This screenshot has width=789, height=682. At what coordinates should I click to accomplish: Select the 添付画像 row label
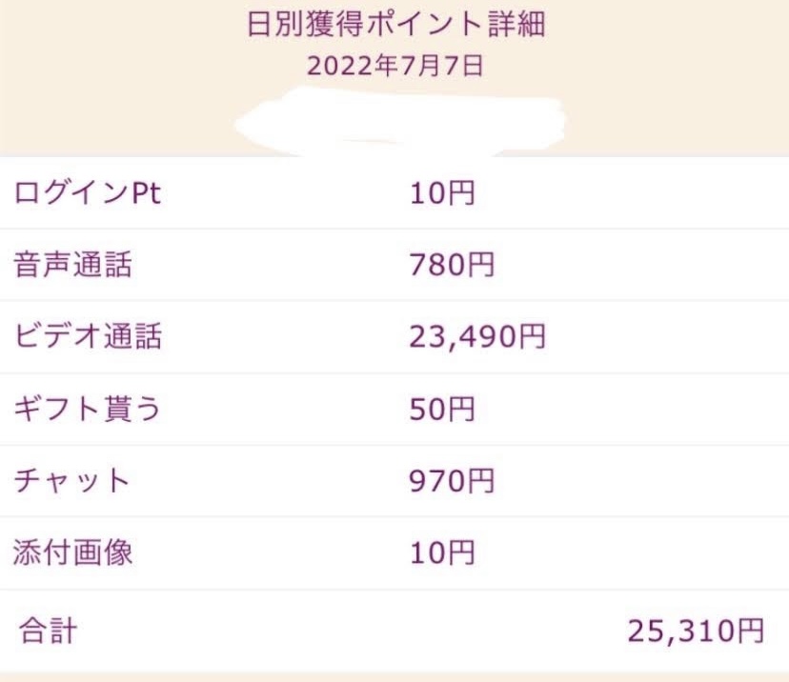[x=73, y=552]
